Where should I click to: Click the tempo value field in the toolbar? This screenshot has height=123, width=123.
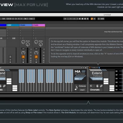(x=9, y=19)
